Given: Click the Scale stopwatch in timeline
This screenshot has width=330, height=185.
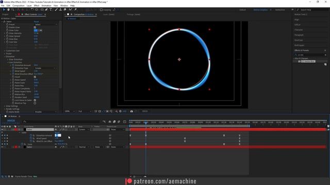Looking at the screenshot, I should (x=22, y=144).
